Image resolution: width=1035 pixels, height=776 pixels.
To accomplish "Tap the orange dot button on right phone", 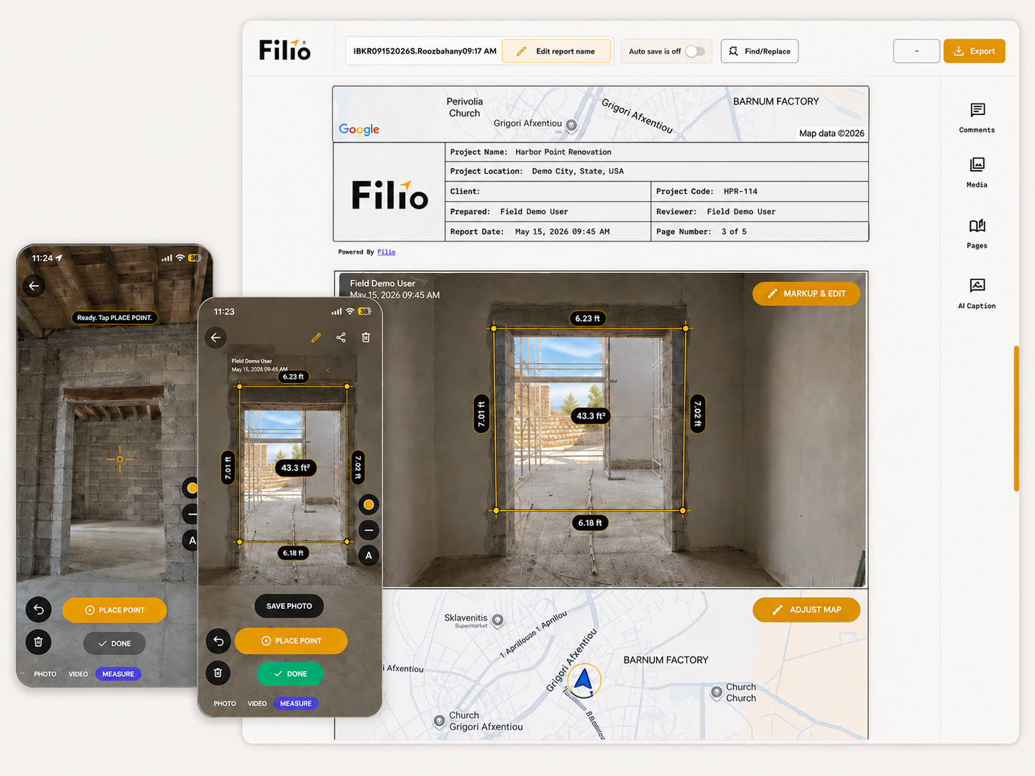I will click(369, 505).
